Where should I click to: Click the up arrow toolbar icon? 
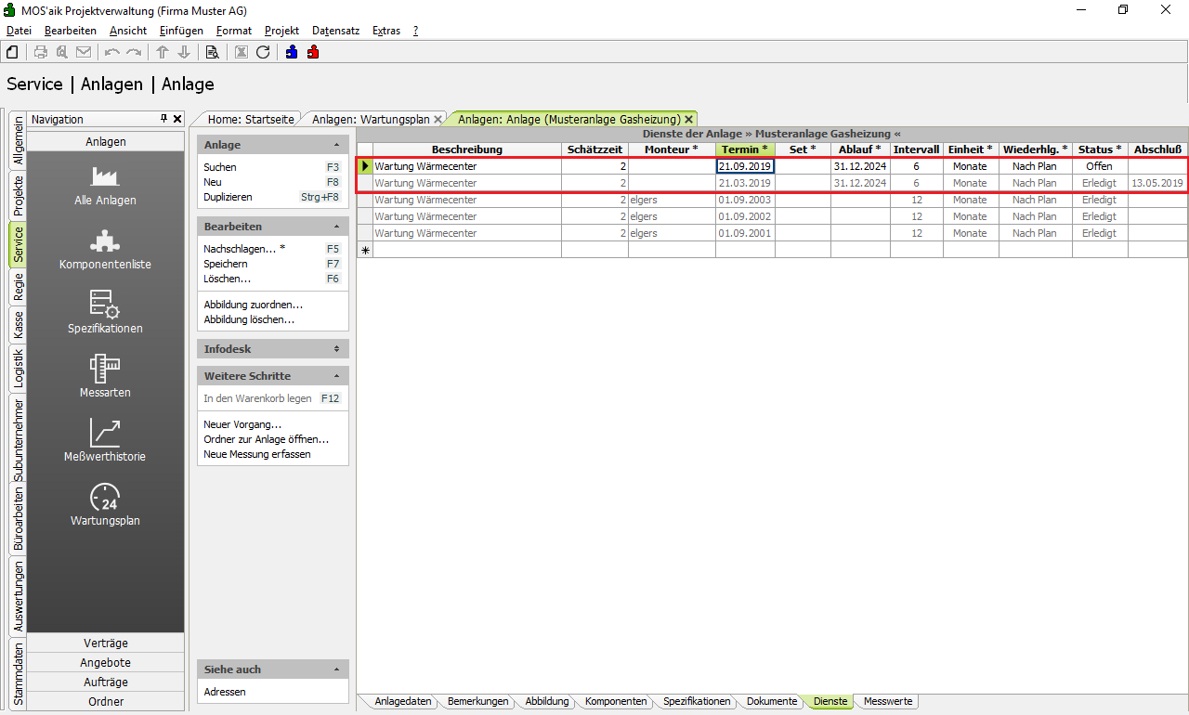(x=163, y=52)
